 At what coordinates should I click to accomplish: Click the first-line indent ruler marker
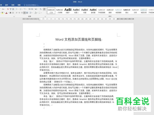click(x=43, y=18)
